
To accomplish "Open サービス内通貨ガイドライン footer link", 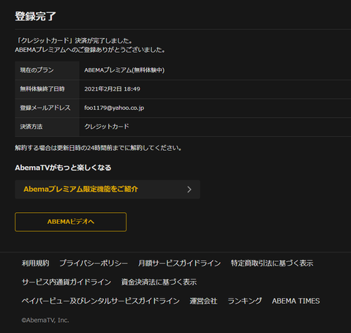I will [x=67, y=282].
